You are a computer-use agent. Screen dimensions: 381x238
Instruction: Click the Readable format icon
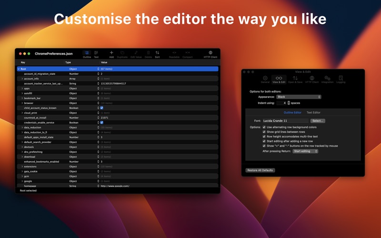point(174,54)
